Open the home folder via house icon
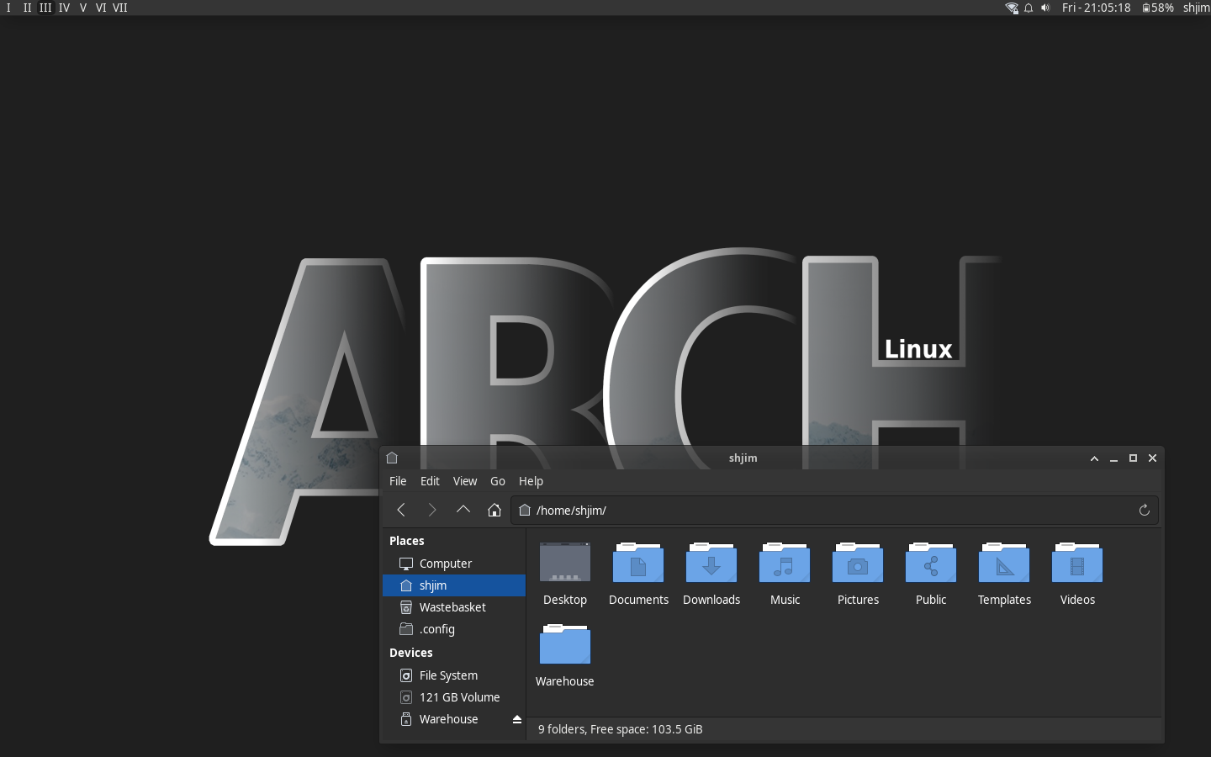Screen dimensions: 1211x757 [x=494, y=510]
